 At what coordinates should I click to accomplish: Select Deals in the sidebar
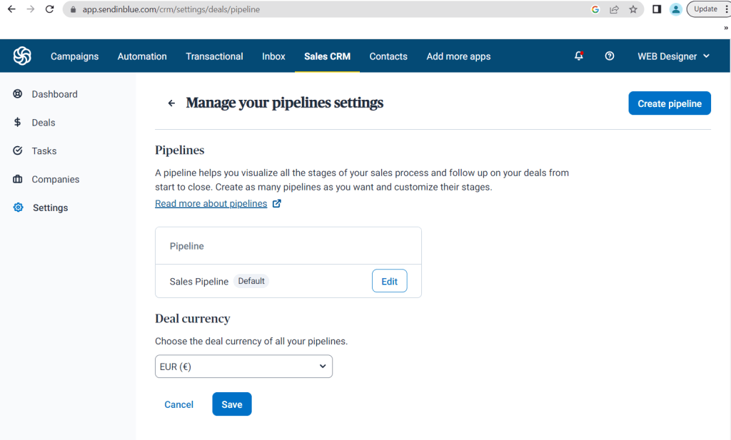[43, 123]
